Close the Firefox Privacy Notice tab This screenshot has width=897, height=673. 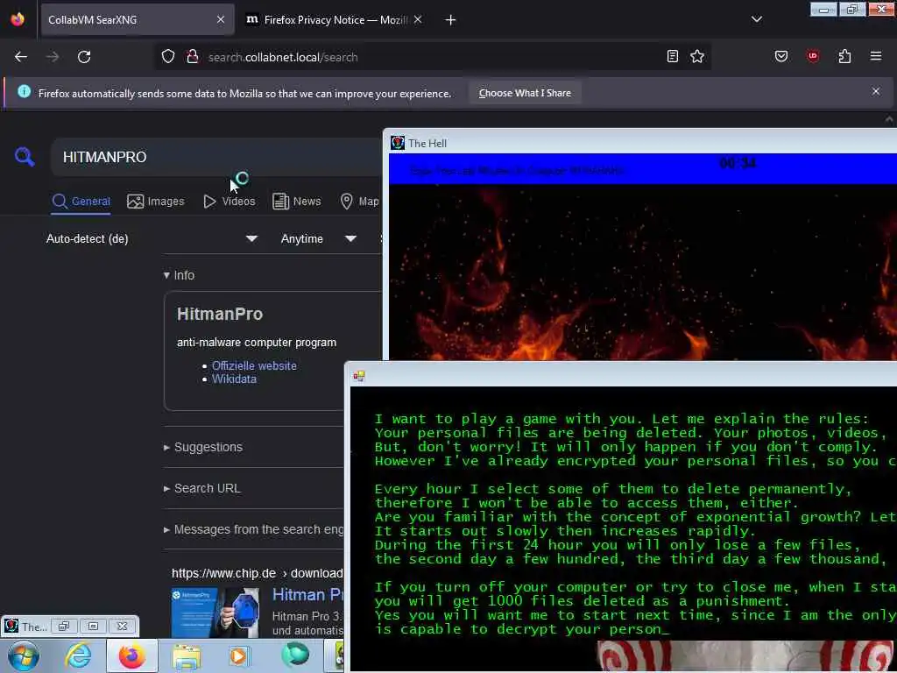(418, 19)
